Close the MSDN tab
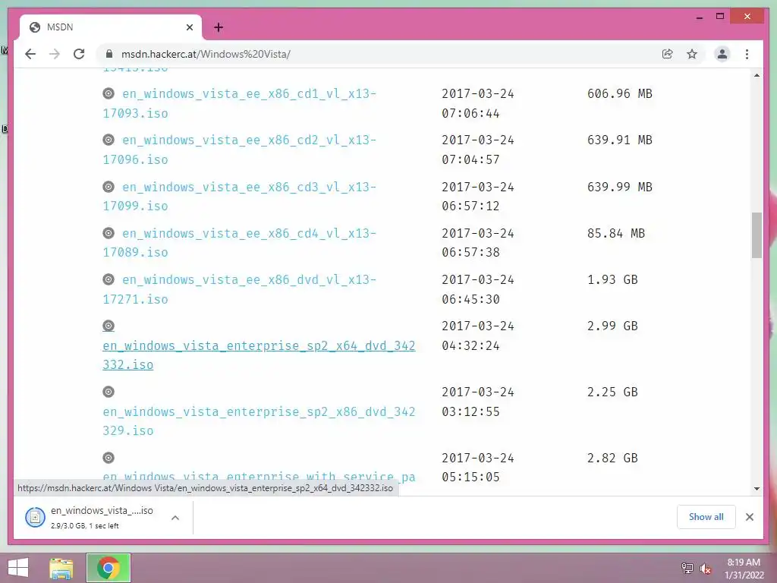Viewport: 777px width, 583px height. 189,27
